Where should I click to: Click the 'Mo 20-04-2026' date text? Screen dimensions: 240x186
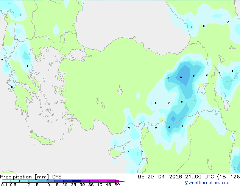tap(160, 177)
